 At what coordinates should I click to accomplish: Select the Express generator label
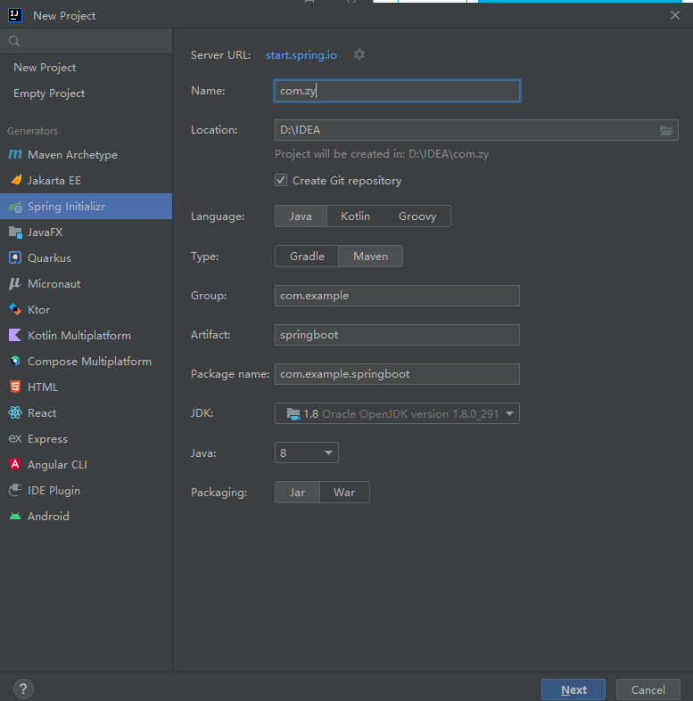point(47,439)
